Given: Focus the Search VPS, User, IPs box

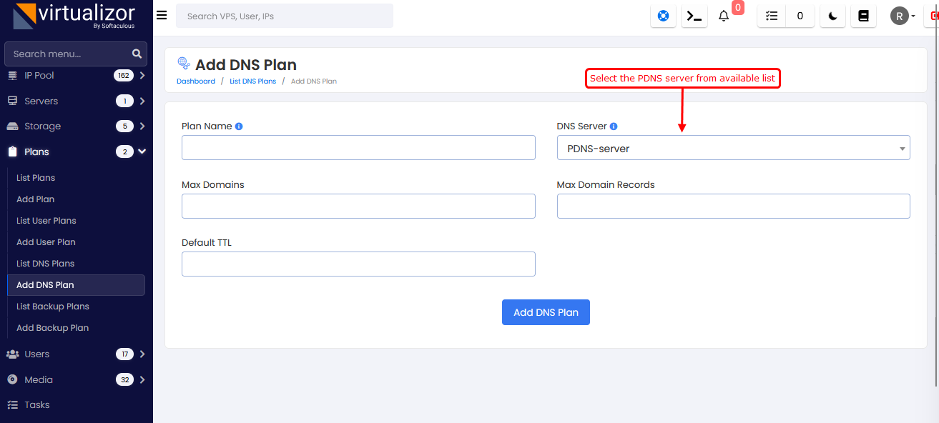Looking at the screenshot, I should click(284, 16).
